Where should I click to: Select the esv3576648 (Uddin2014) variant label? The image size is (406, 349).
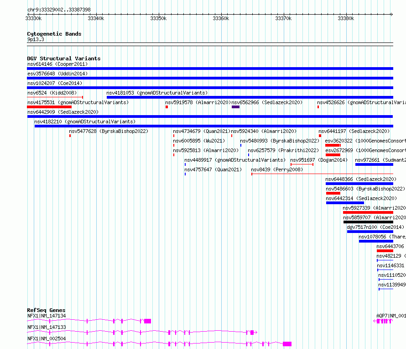pos(57,74)
